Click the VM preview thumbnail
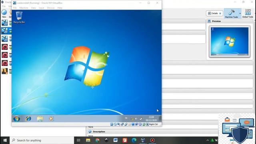This screenshot has height=144, width=256. 230,41
